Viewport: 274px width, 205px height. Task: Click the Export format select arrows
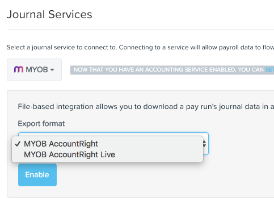204,144
